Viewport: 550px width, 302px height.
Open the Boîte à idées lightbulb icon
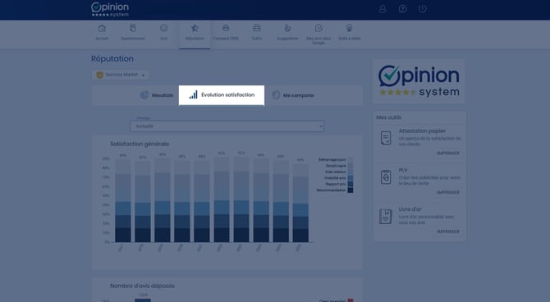pos(350,28)
